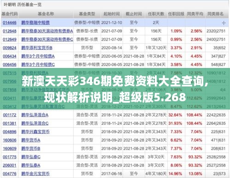Open 鹏华稳泰30天滚动持有债券A link

tap(47, 31)
